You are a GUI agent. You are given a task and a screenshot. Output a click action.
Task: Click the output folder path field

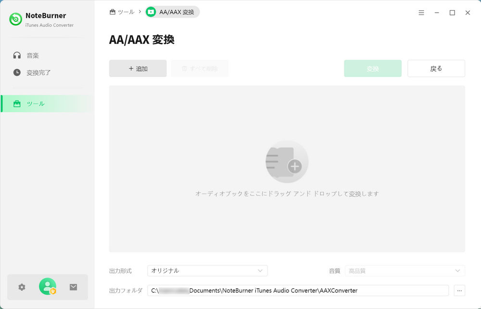click(298, 290)
